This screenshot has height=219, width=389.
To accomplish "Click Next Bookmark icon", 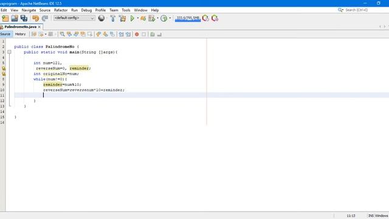I will click(x=105, y=34).
